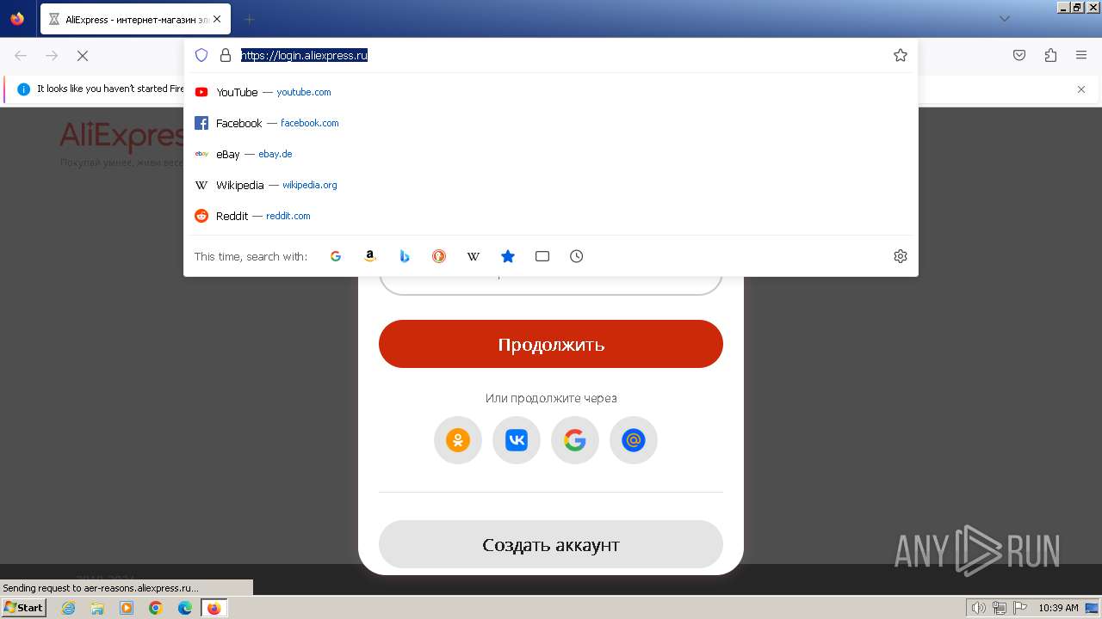This screenshot has width=1102, height=619.
Task: Close the AliExpress tab
Action: point(216,19)
